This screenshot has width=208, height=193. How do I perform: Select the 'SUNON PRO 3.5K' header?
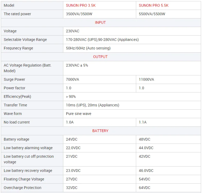[81, 5]
